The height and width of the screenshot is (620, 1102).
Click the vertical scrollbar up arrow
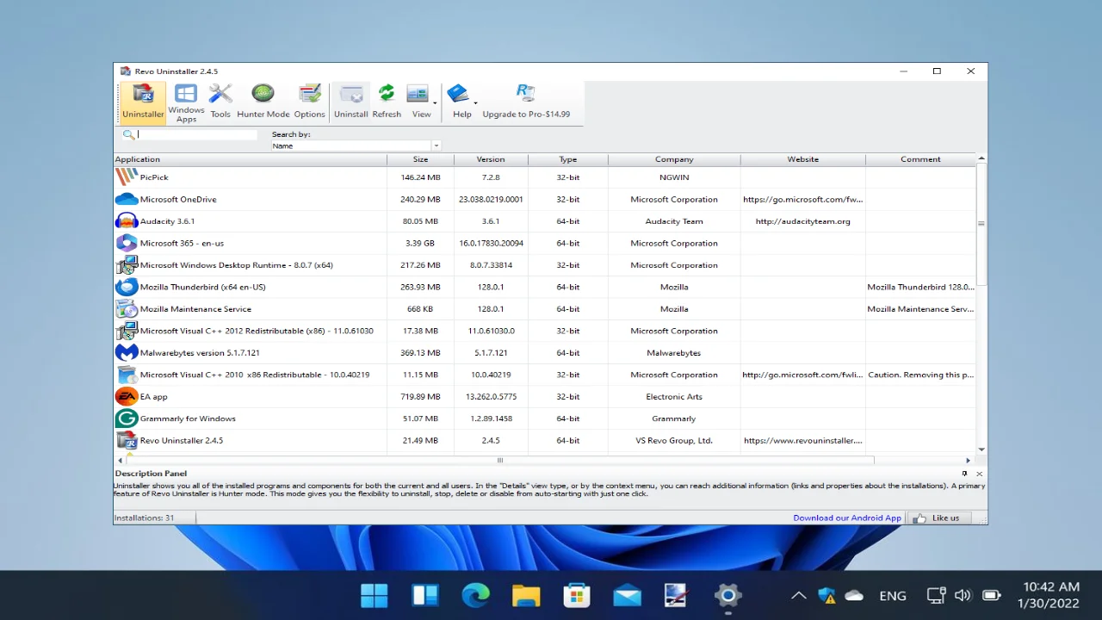981,159
